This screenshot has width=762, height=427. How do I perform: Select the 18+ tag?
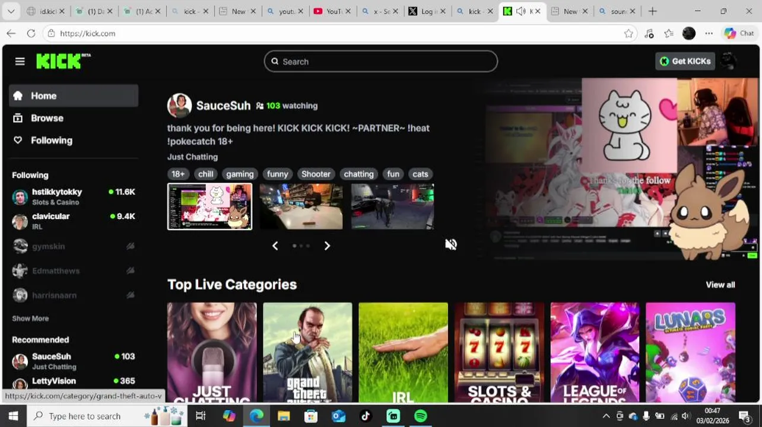click(178, 174)
